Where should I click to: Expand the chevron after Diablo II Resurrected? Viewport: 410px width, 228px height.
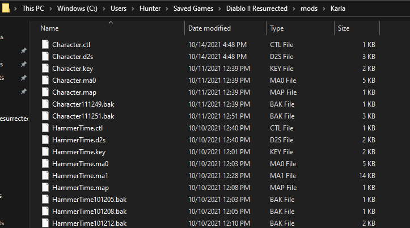click(294, 9)
